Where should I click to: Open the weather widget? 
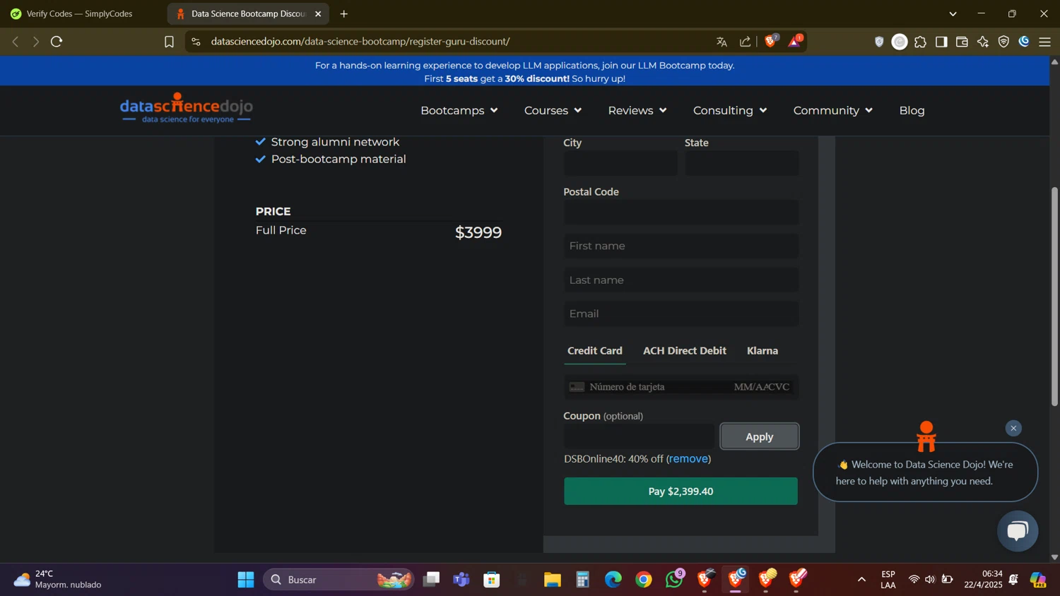(x=58, y=580)
